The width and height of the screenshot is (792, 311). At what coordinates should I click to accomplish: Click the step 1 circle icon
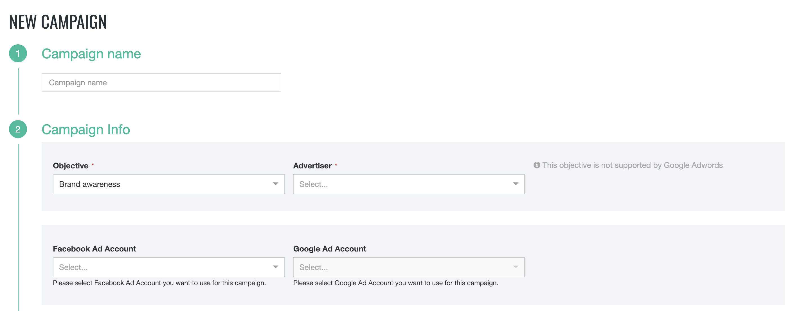click(x=18, y=53)
